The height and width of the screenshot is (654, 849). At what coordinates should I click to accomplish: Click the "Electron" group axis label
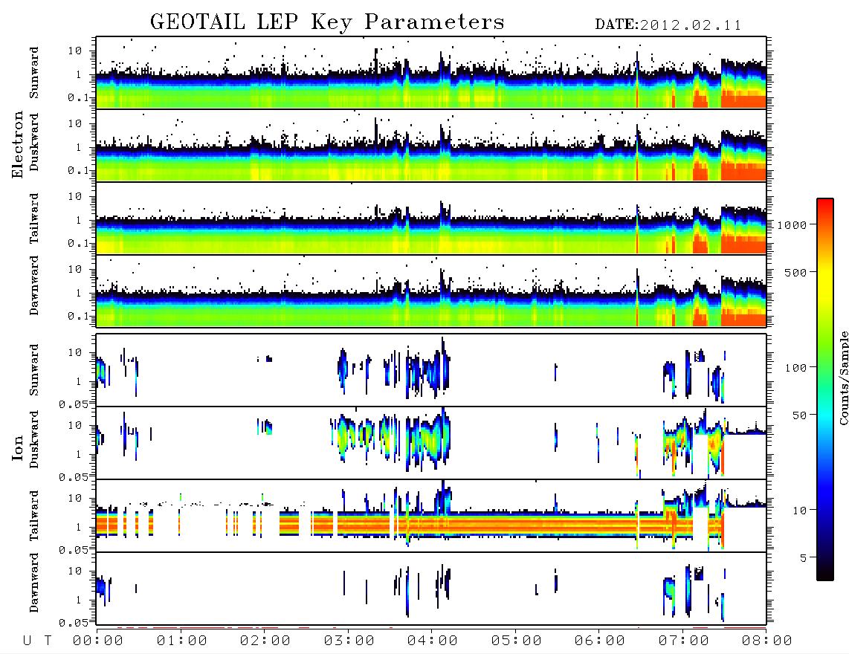pos(17,145)
